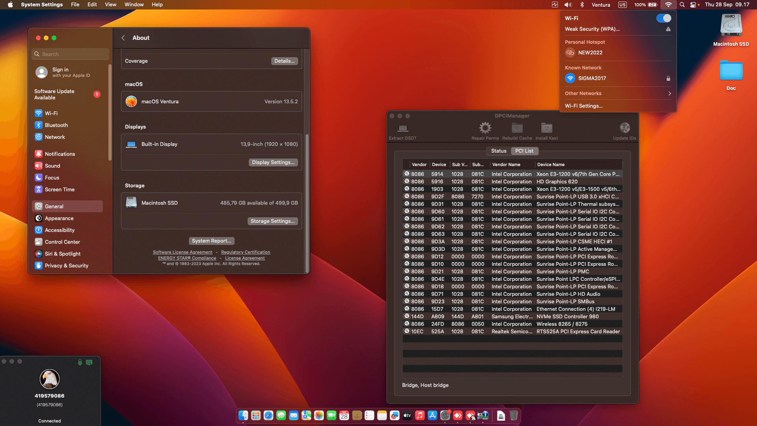Click the back arrow in the About pane
Screen dimensions: 757x426
click(x=123, y=37)
